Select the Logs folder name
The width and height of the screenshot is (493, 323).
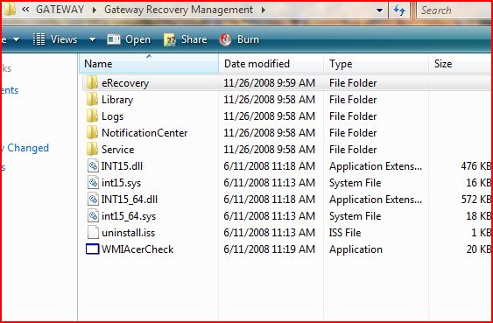click(112, 116)
